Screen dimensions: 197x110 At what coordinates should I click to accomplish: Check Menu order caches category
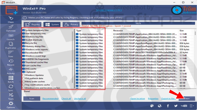pos(23,82)
